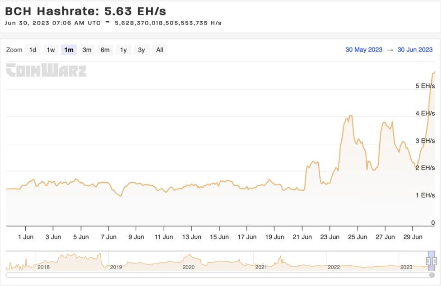
Task: Click the '29 Jun' axis label
Action: (413, 237)
